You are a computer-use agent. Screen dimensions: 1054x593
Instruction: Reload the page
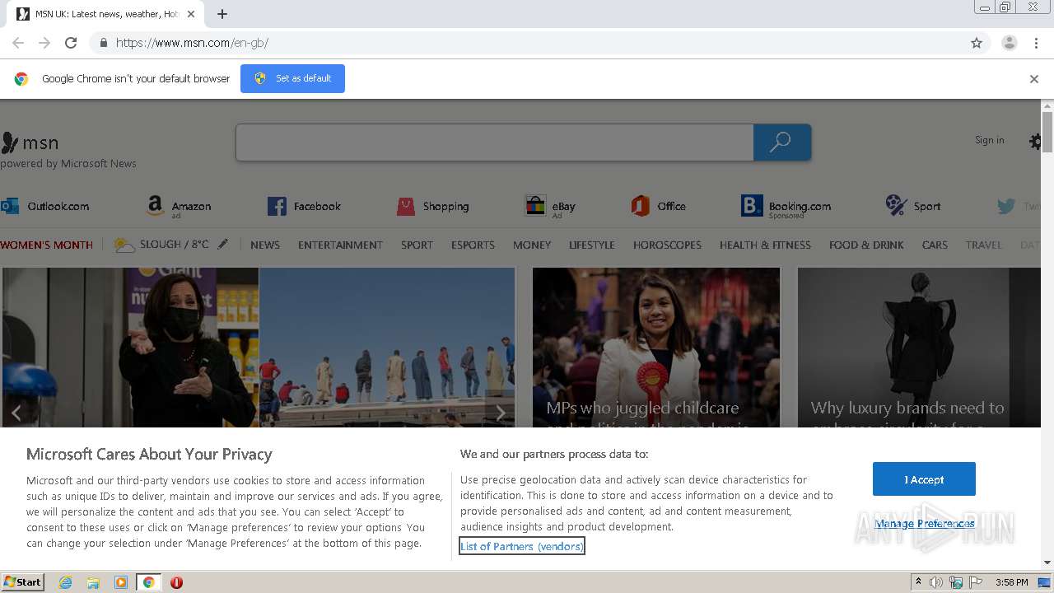click(71, 43)
